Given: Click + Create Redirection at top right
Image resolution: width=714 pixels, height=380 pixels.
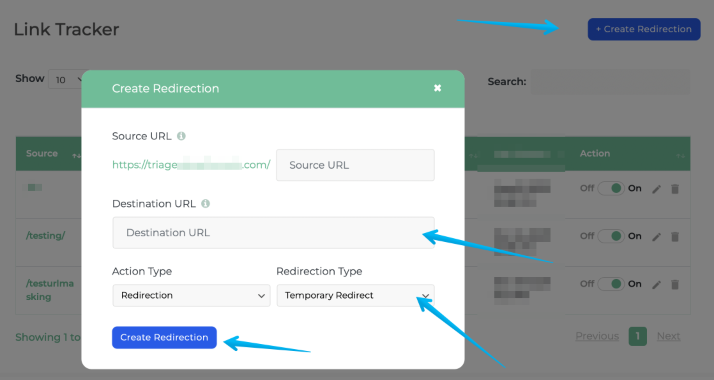Looking at the screenshot, I should coord(643,29).
